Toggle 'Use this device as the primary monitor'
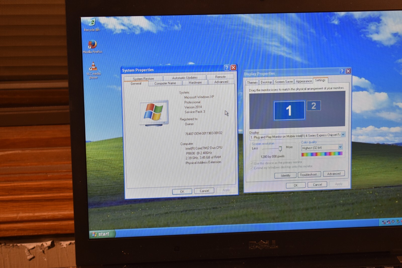402x268 pixels. [252, 164]
